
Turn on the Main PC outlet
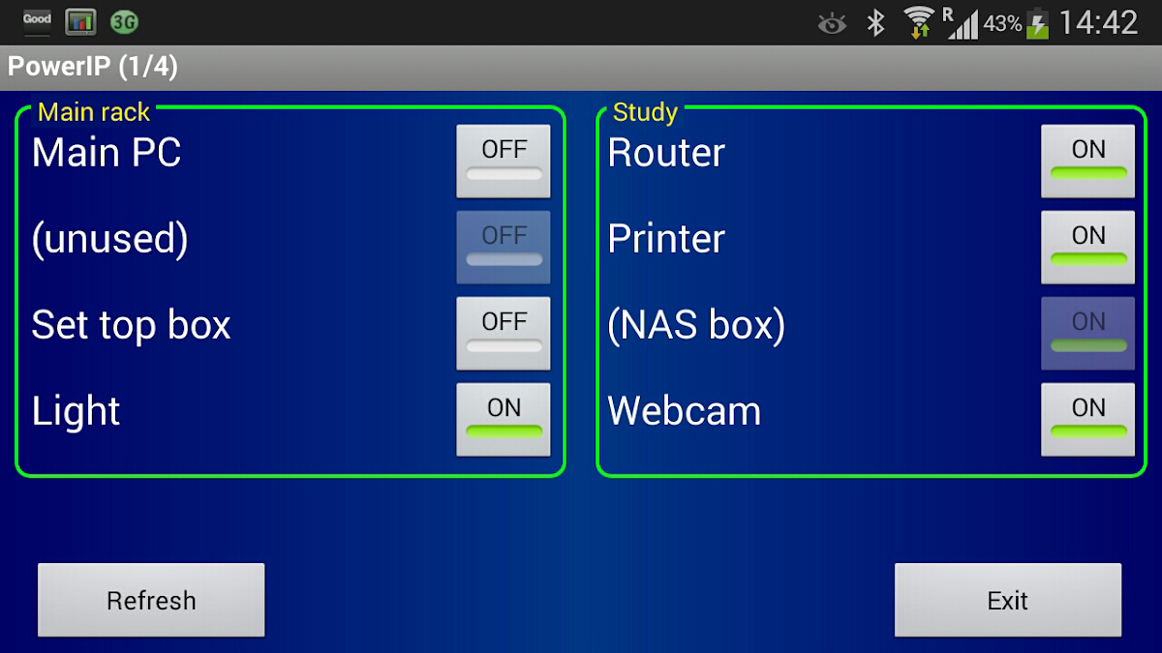[x=504, y=161]
